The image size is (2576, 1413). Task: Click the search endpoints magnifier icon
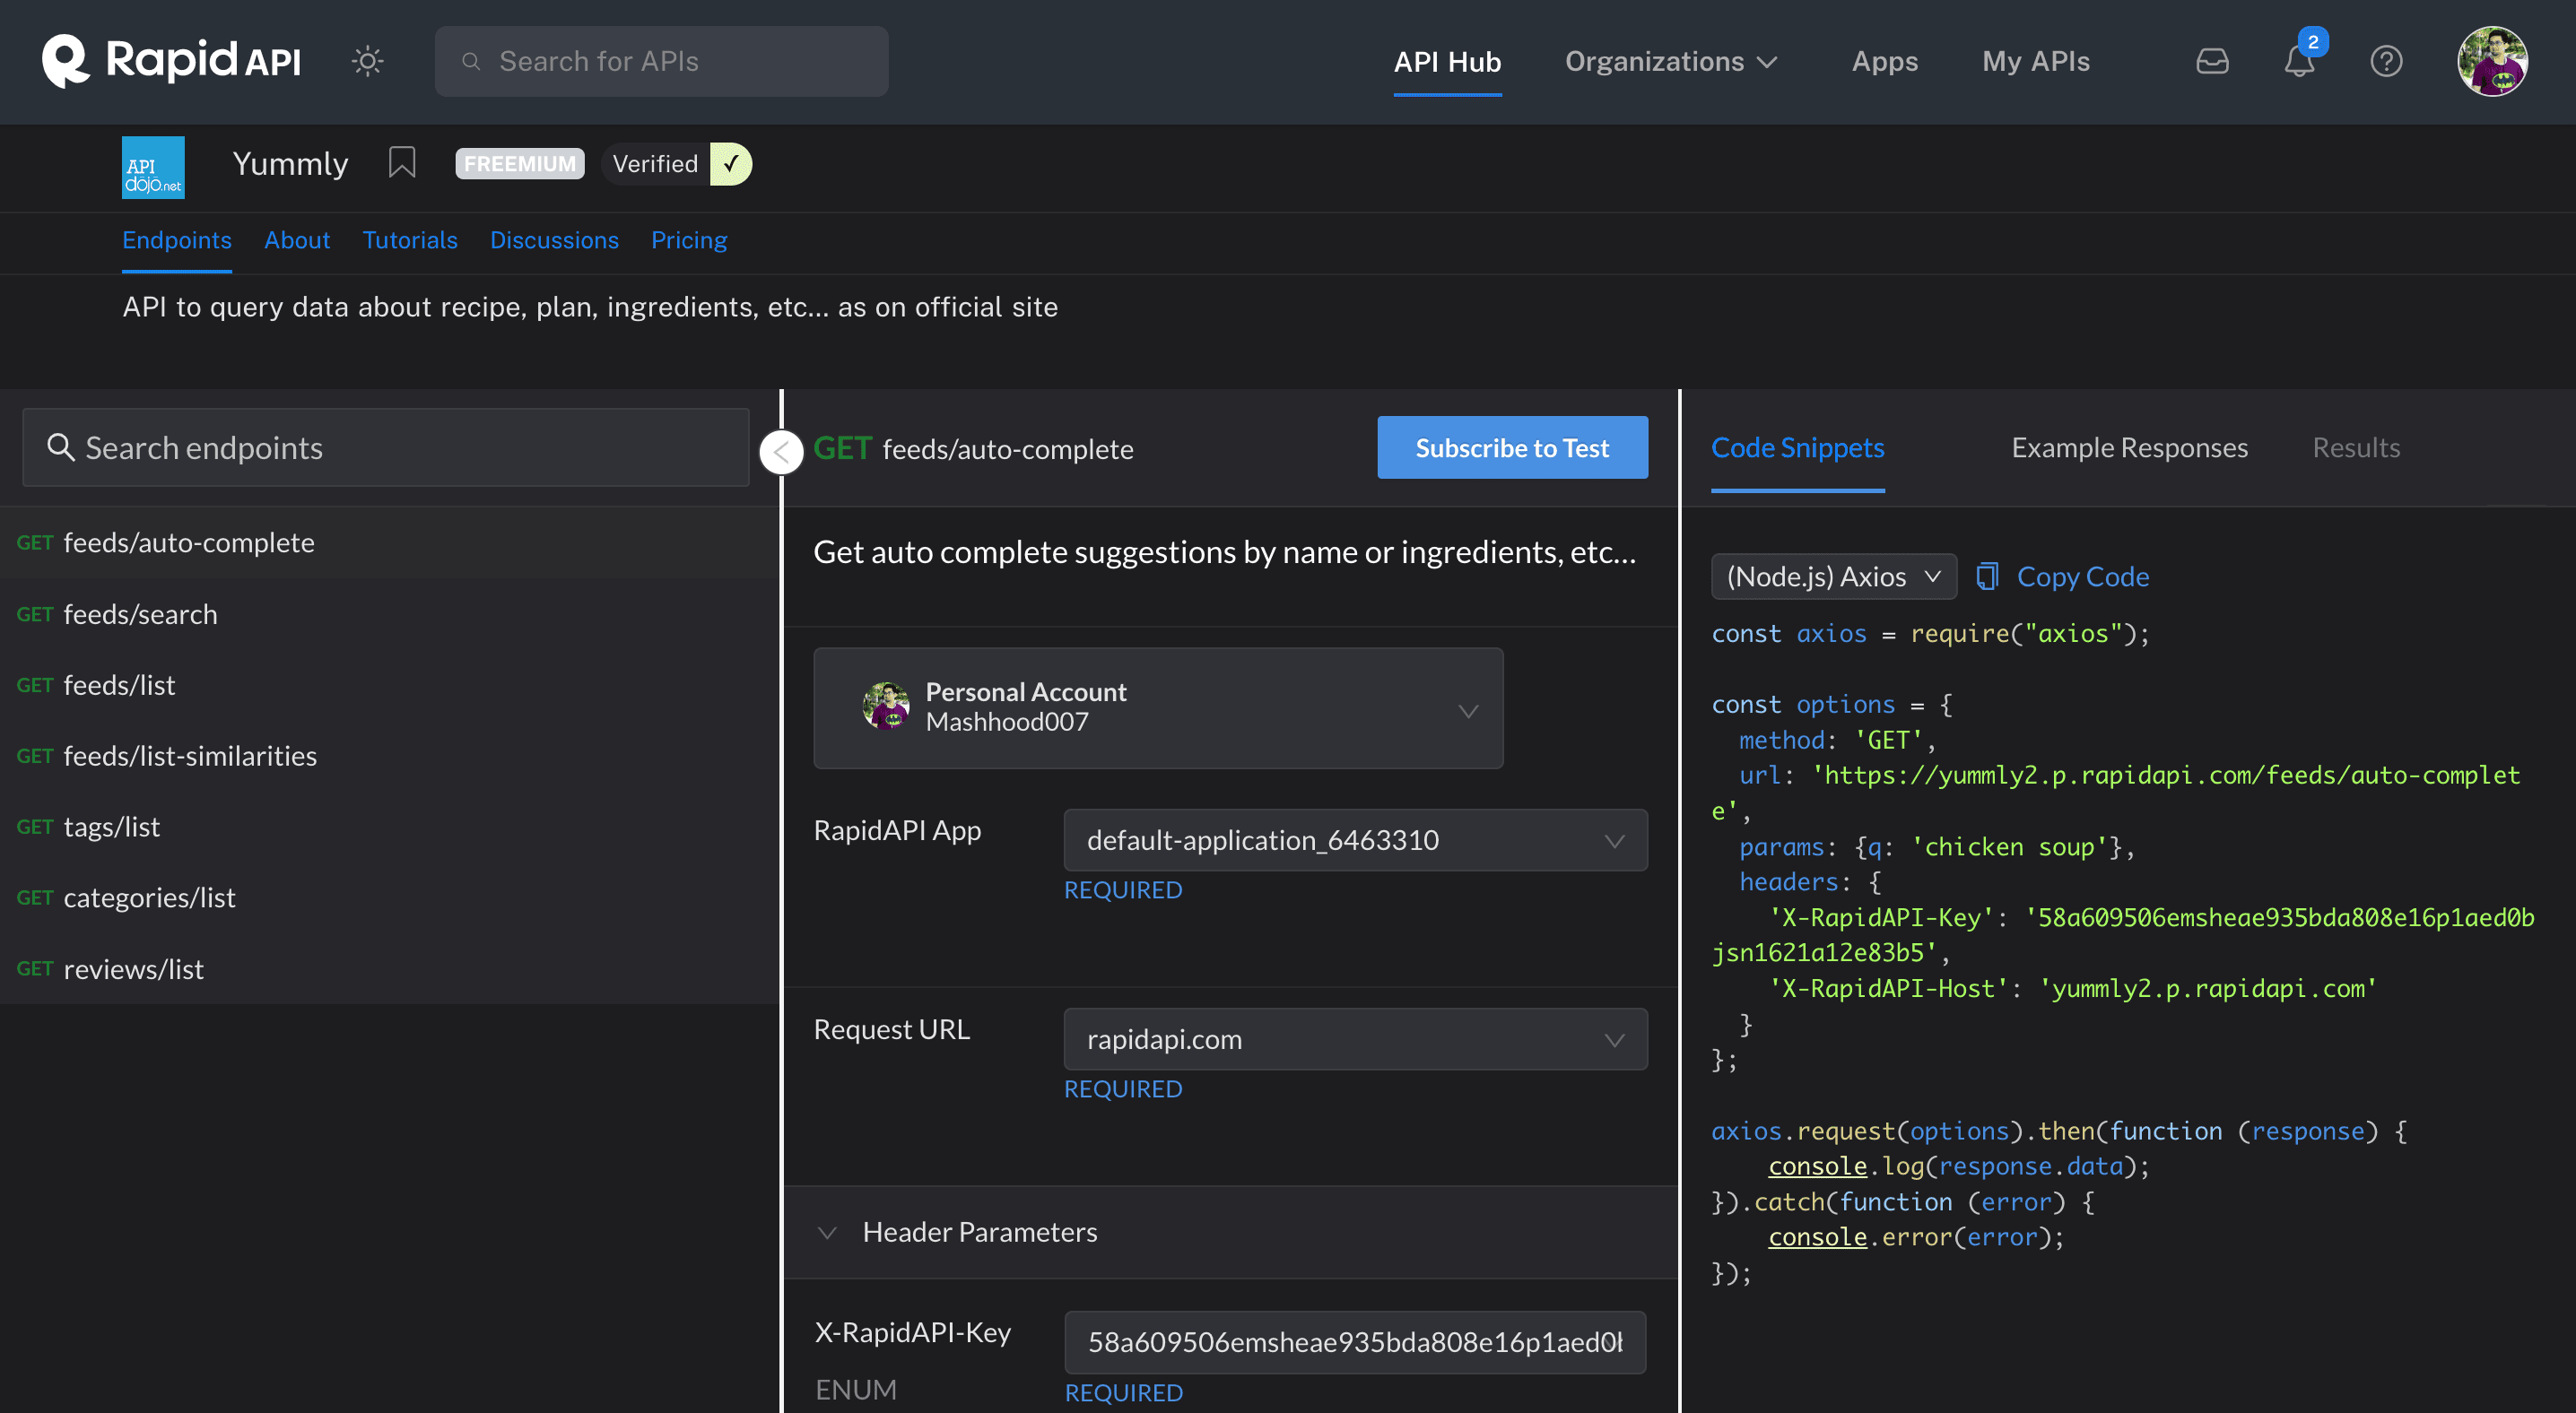(x=61, y=446)
